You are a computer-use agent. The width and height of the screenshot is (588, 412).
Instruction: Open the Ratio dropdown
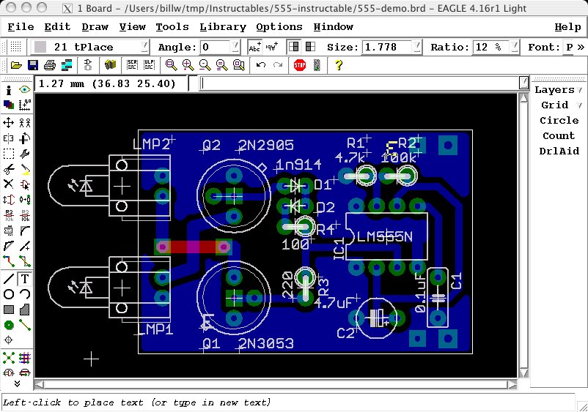tap(515, 47)
